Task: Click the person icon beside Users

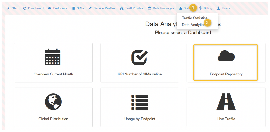Action: click(x=218, y=8)
